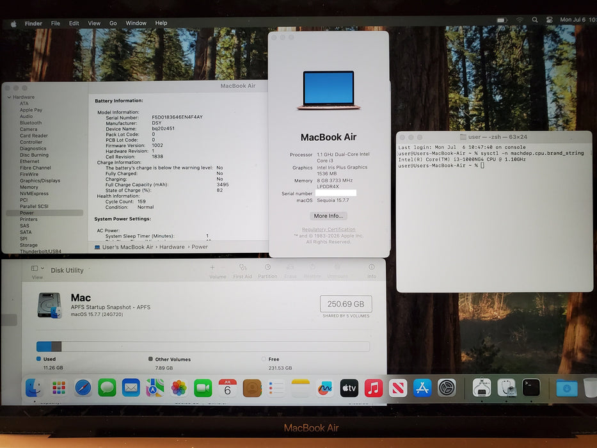Select Power in the Hardware list
Screen dimensions: 597x448
(x=45, y=213)
